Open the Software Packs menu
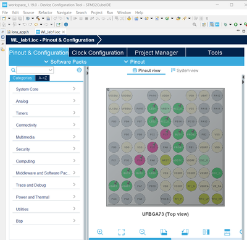Screen dimensions: 247x240 coord(65,62)
